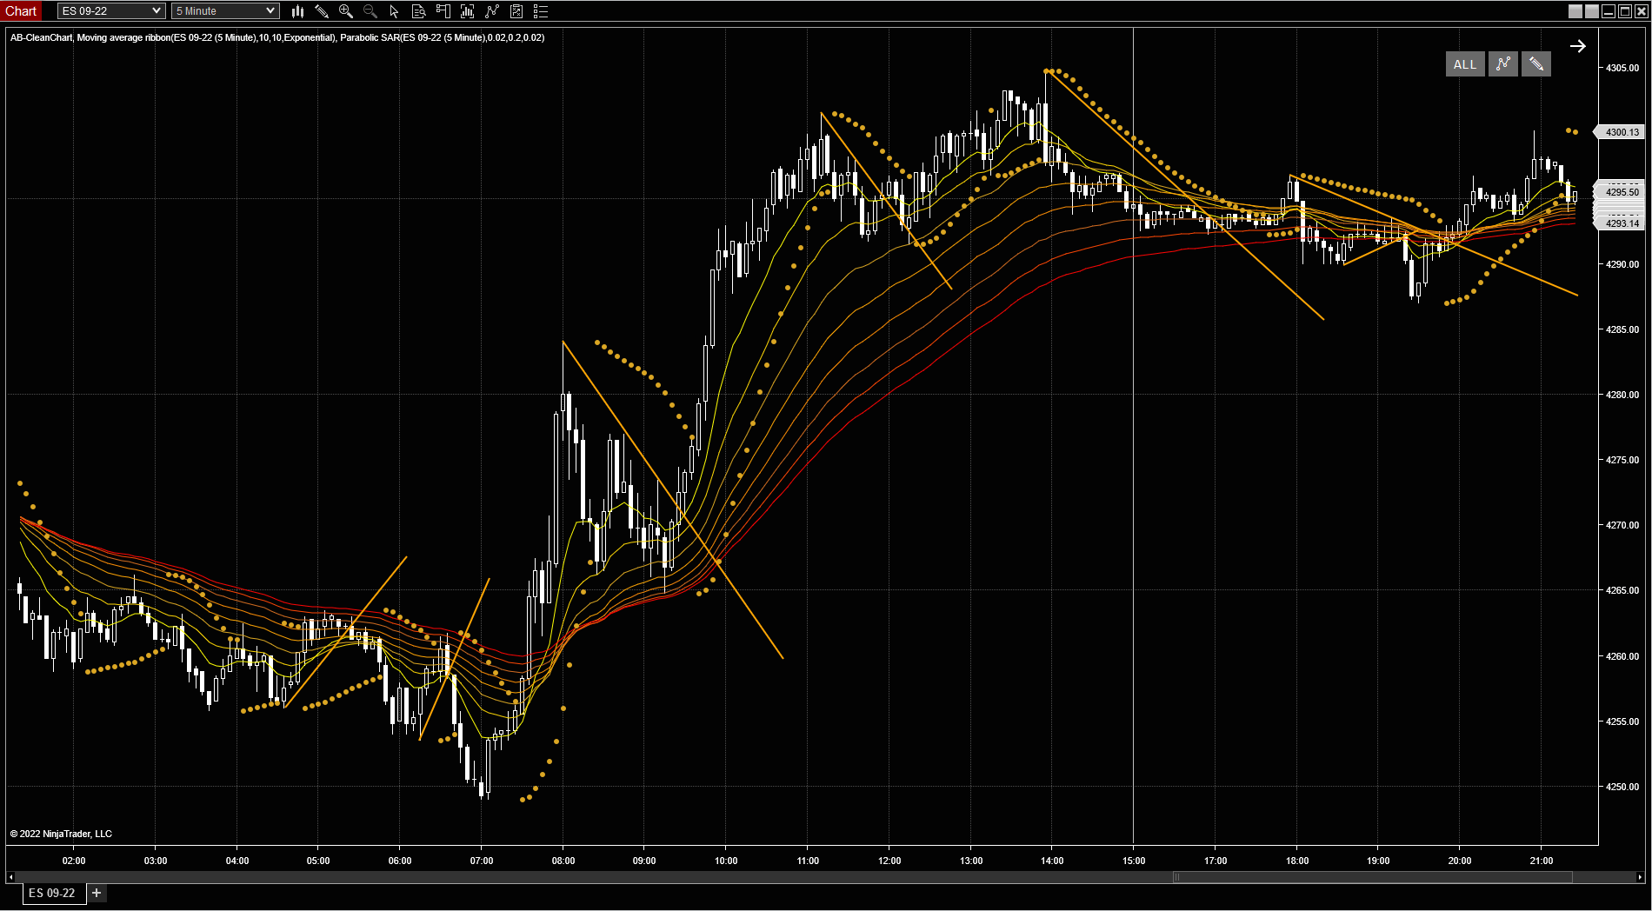
Task: Click the Zoom Out magnifier icon
Action: [370, 11]
